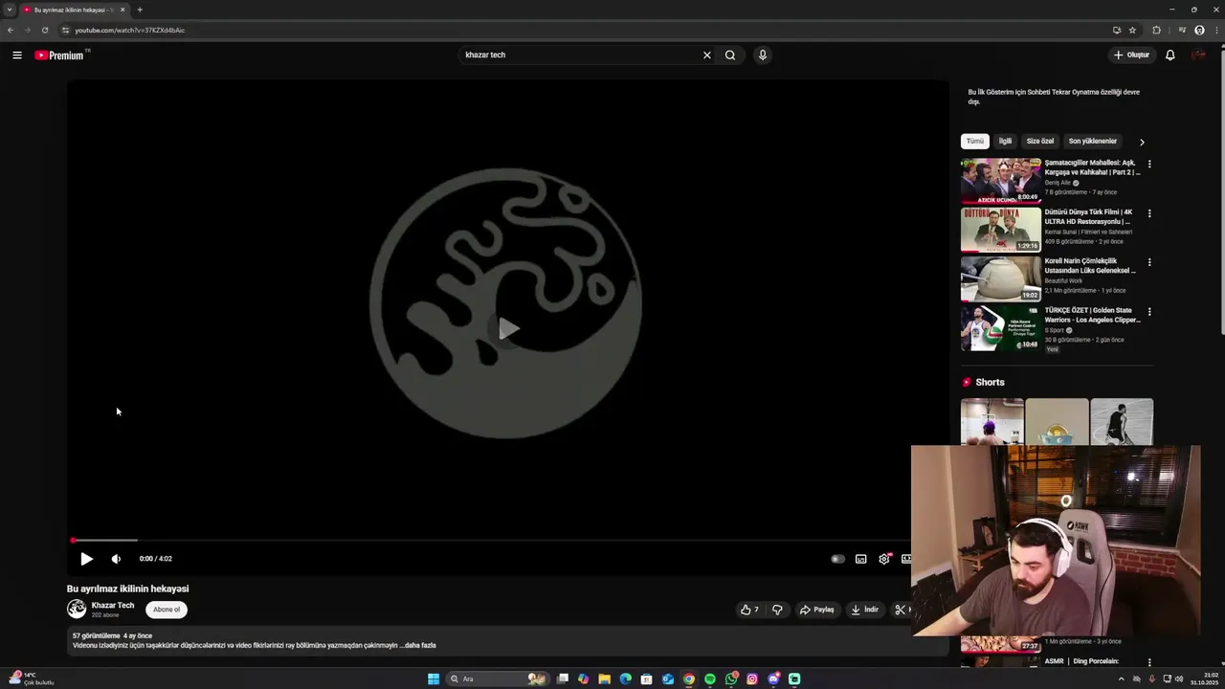Expand description with ...daha fazla
Image resolution: width=1225 pixels, height=689 pixels.
(x=417, y=645)
